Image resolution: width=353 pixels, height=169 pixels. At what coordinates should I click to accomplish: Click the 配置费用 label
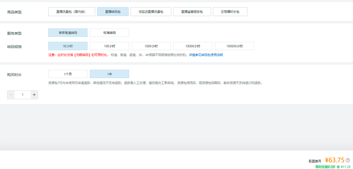point(315,161)
